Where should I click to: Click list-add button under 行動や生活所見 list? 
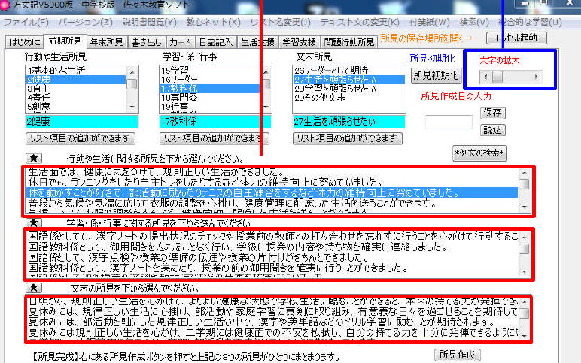click(81, 138)
